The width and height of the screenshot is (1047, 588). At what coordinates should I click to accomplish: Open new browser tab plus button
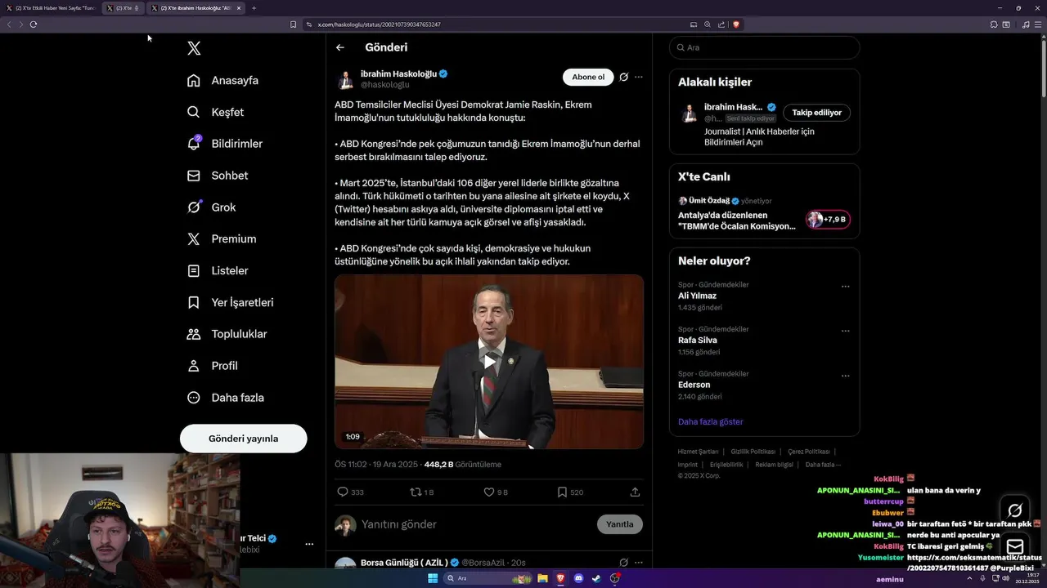pos(254,8)
